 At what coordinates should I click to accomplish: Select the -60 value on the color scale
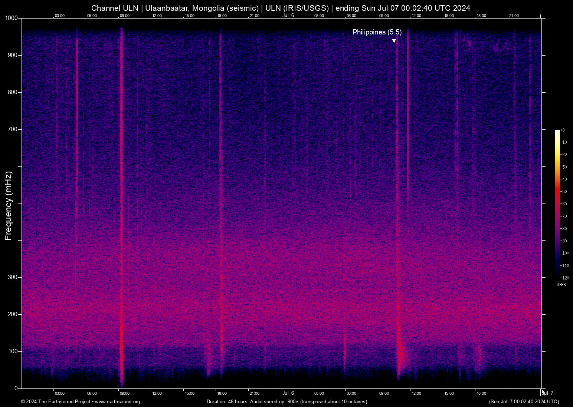tap(564, 203)
